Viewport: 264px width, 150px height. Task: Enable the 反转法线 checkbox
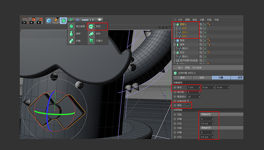(x=188, y=101)
